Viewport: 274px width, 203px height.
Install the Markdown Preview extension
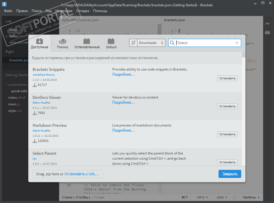point(227,134)
